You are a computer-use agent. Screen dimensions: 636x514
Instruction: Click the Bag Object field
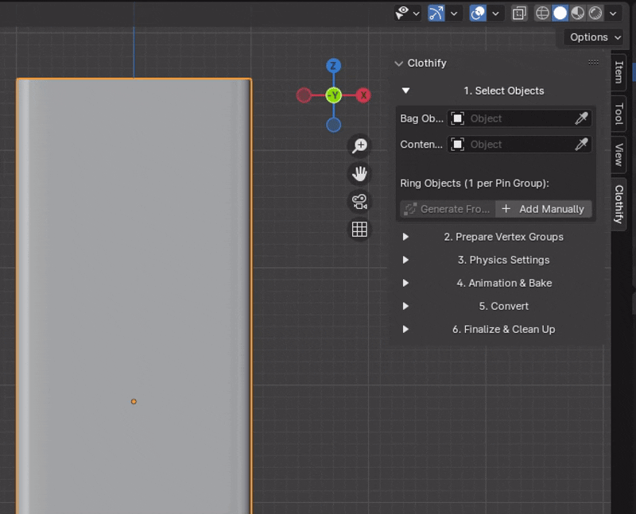click(x=520, y=118)
